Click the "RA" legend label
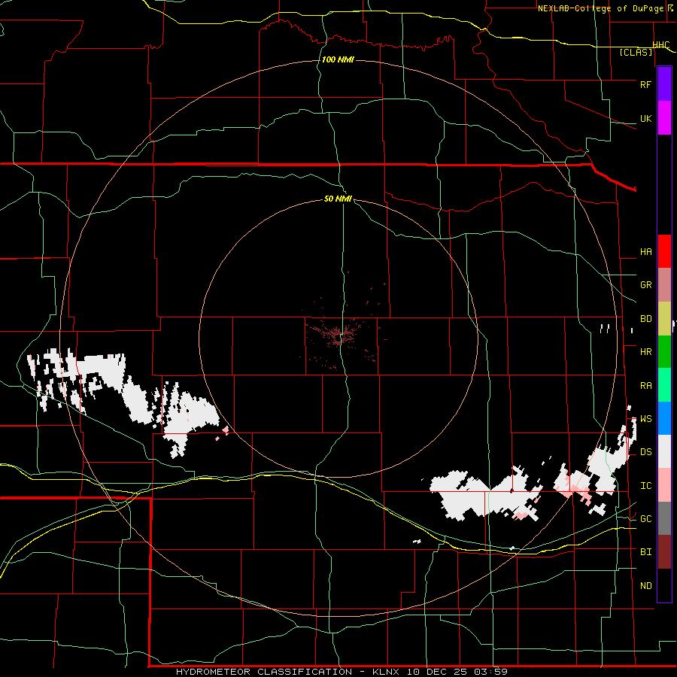Image resolution: width=677 pixels, height=677 pixels. click(x=646, y=386)
